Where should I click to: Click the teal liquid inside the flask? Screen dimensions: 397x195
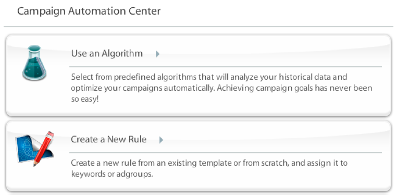(x=34, y=69)
